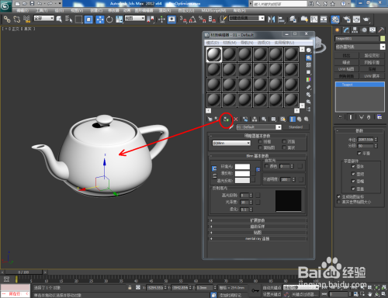Activate the Select and Move tool
This screenshot has width=388, height=298.
click(99, 19)
